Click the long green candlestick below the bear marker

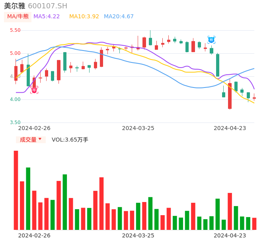[218, 65]
